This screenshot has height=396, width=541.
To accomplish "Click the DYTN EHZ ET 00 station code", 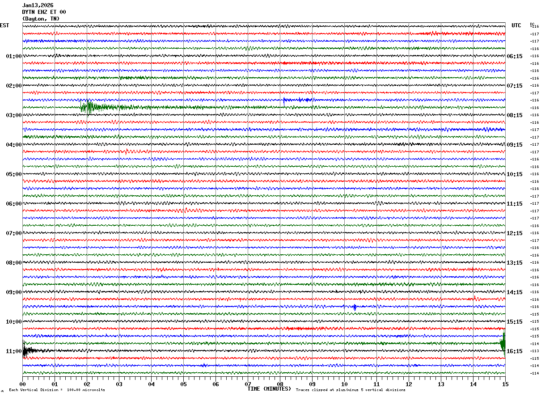I will [44, 12].
